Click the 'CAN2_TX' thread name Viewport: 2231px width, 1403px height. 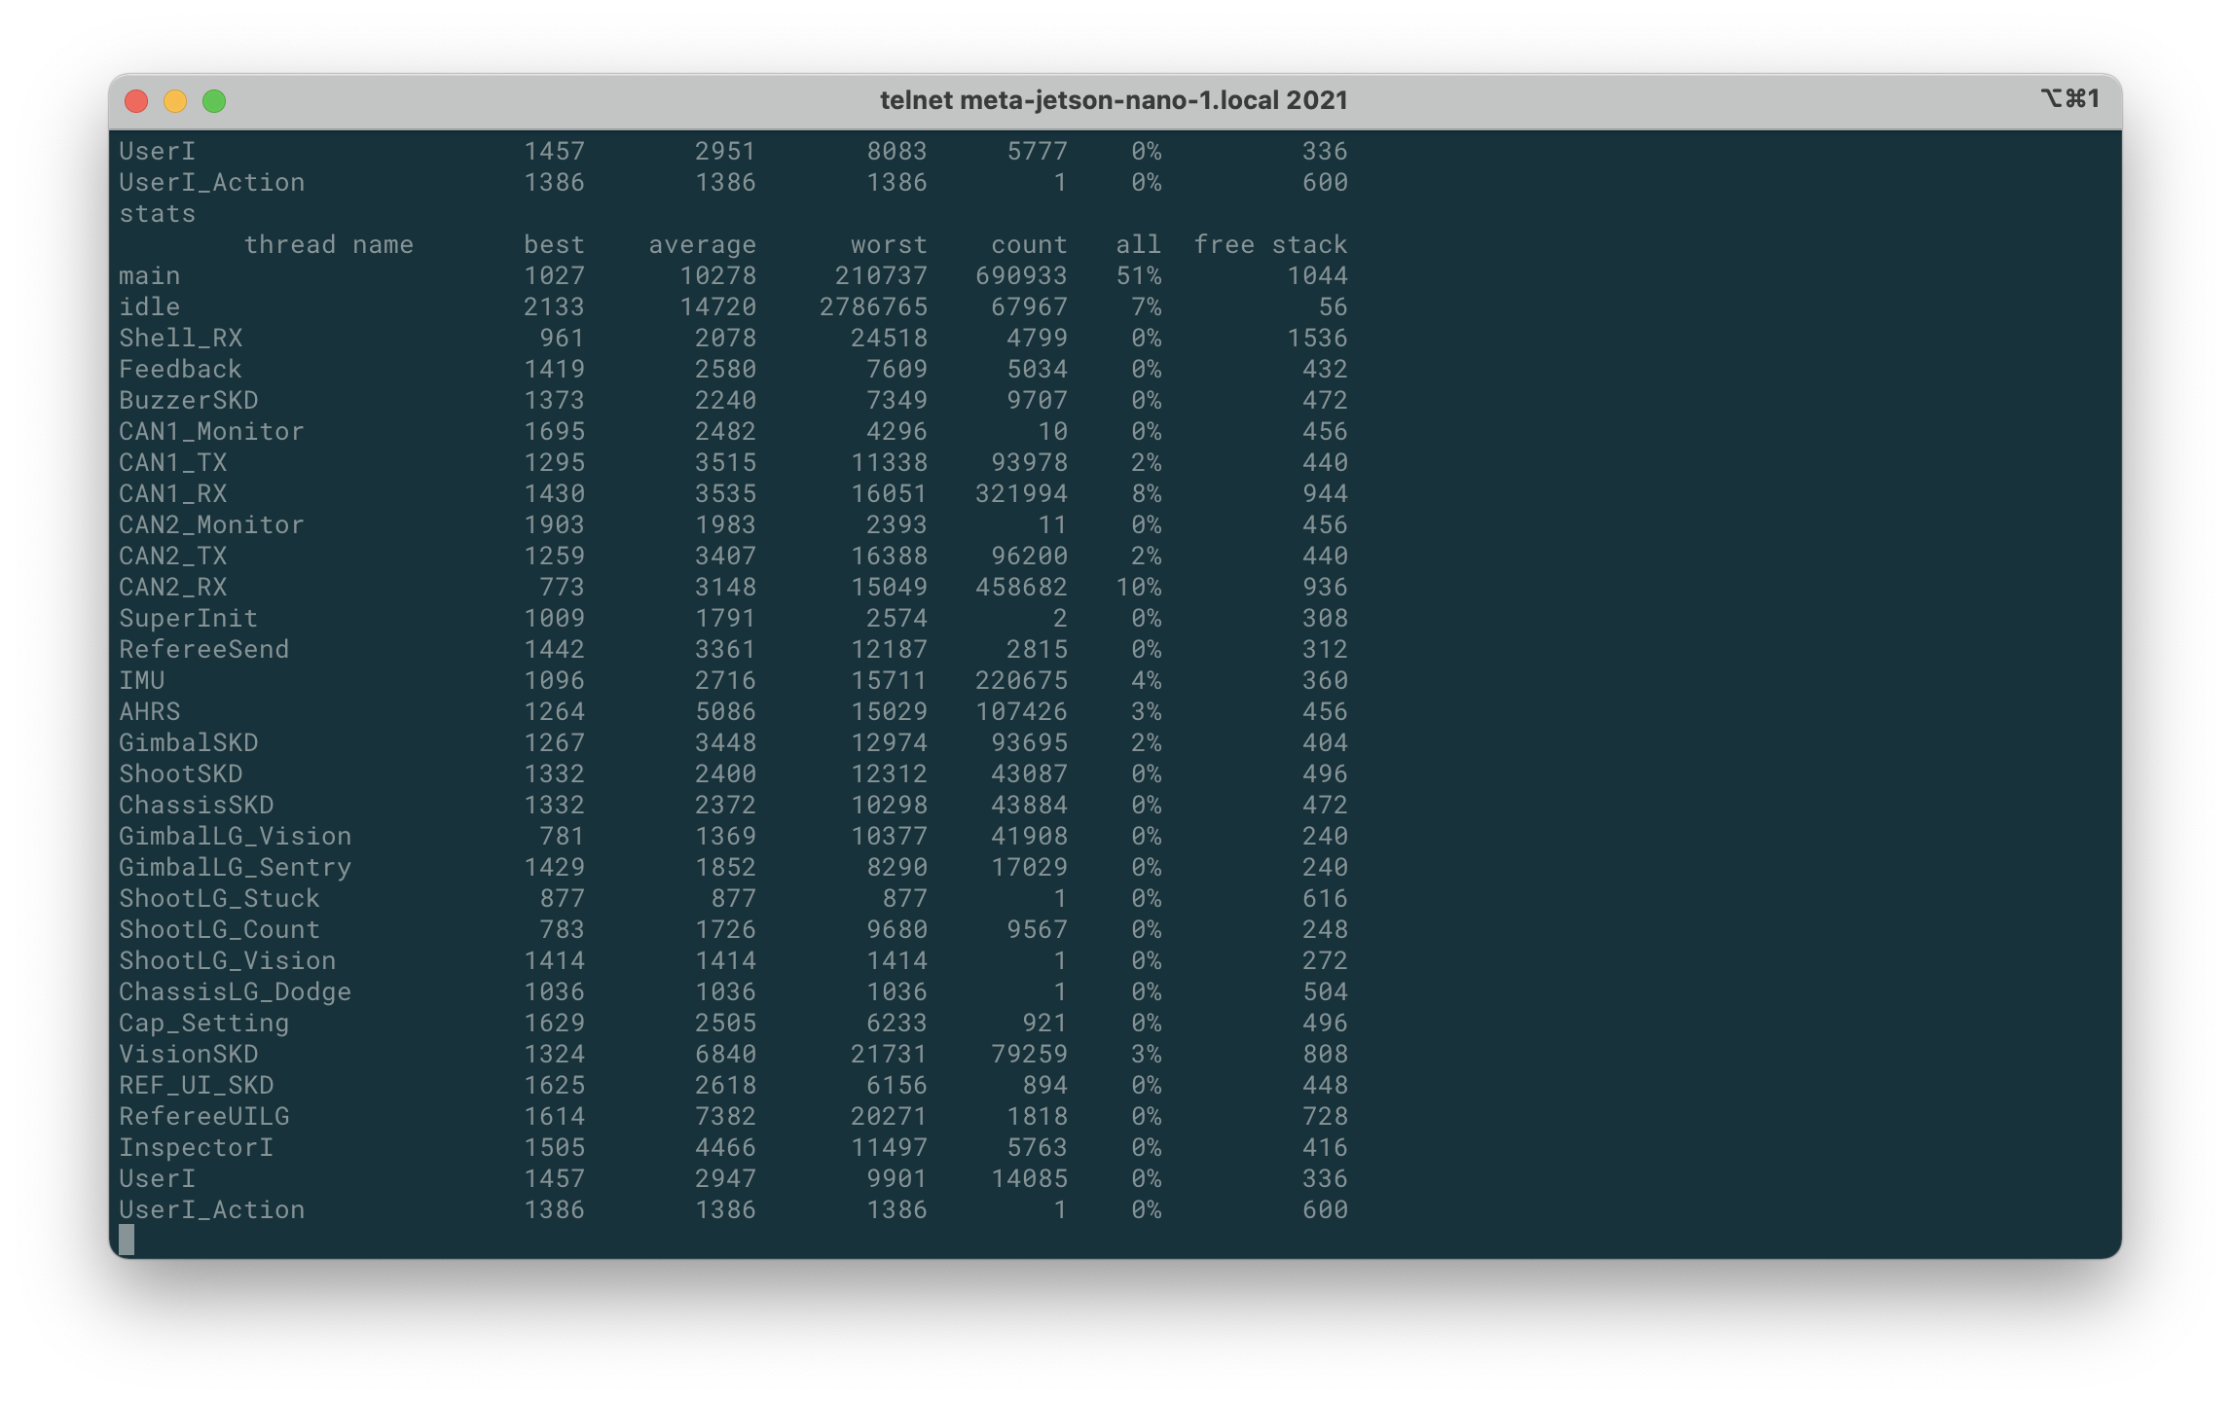pos(173,556)
